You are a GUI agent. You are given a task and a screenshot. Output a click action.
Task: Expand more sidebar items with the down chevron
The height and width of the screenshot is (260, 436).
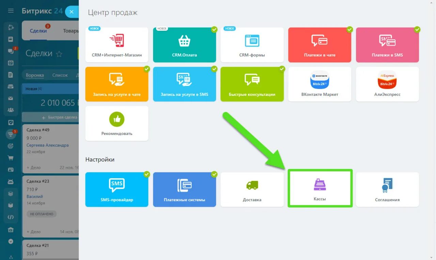click(x=11, y=241)
